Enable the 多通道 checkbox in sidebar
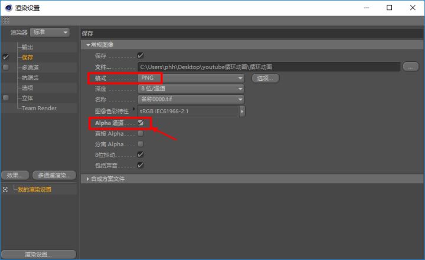This screenshot has width=425, height=260. tap(6, 68)
